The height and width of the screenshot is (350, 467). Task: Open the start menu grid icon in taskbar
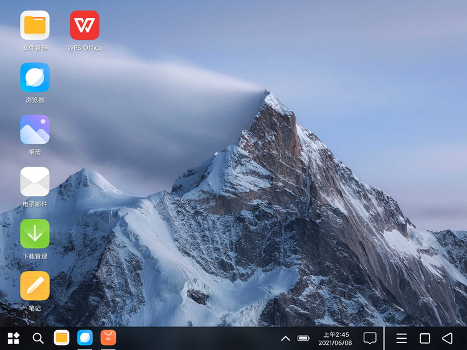click(x=14, y=338)
